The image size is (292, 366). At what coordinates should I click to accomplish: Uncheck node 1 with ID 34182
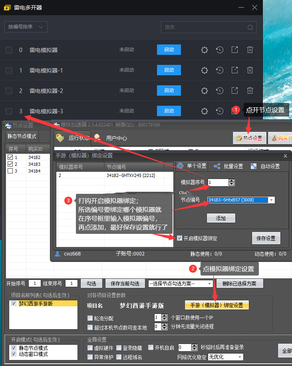(10, 157)
